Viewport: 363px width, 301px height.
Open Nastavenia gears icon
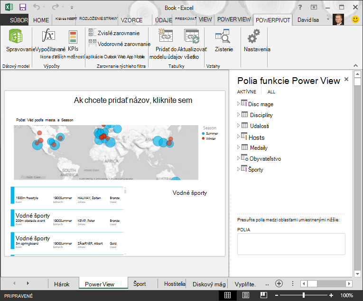[x=254, y=36]
